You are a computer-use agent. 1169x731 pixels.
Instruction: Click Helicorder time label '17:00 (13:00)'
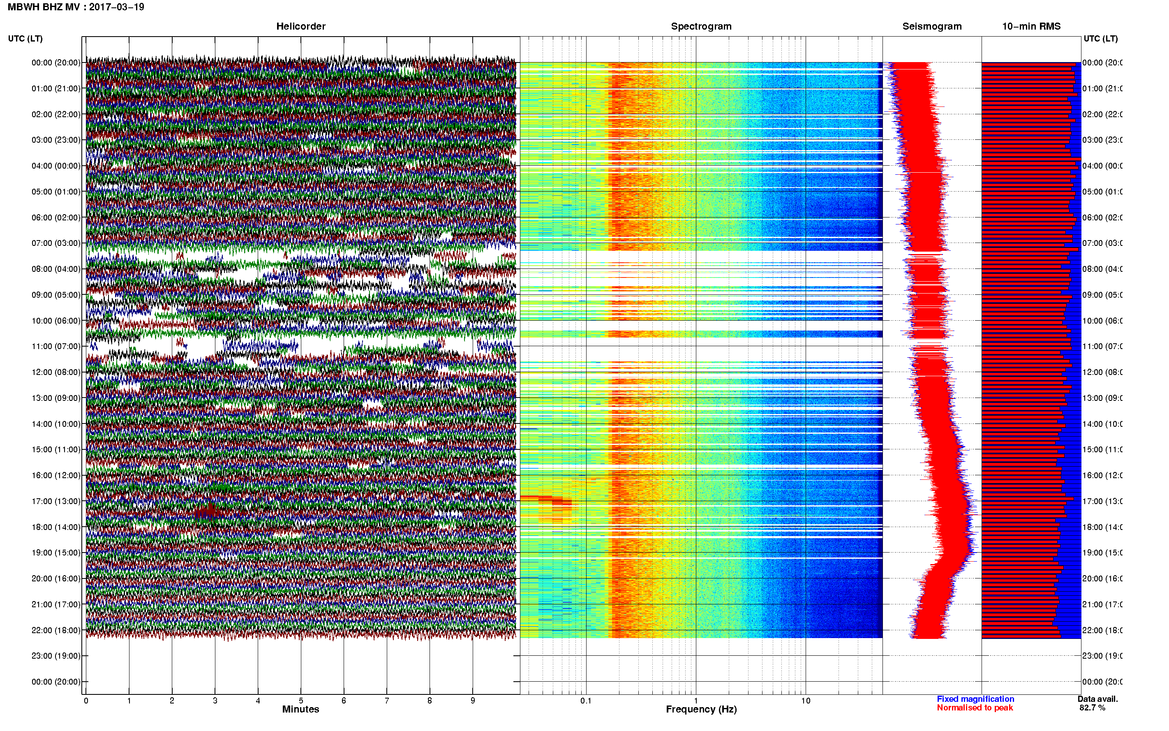click(x=56, y=501)
